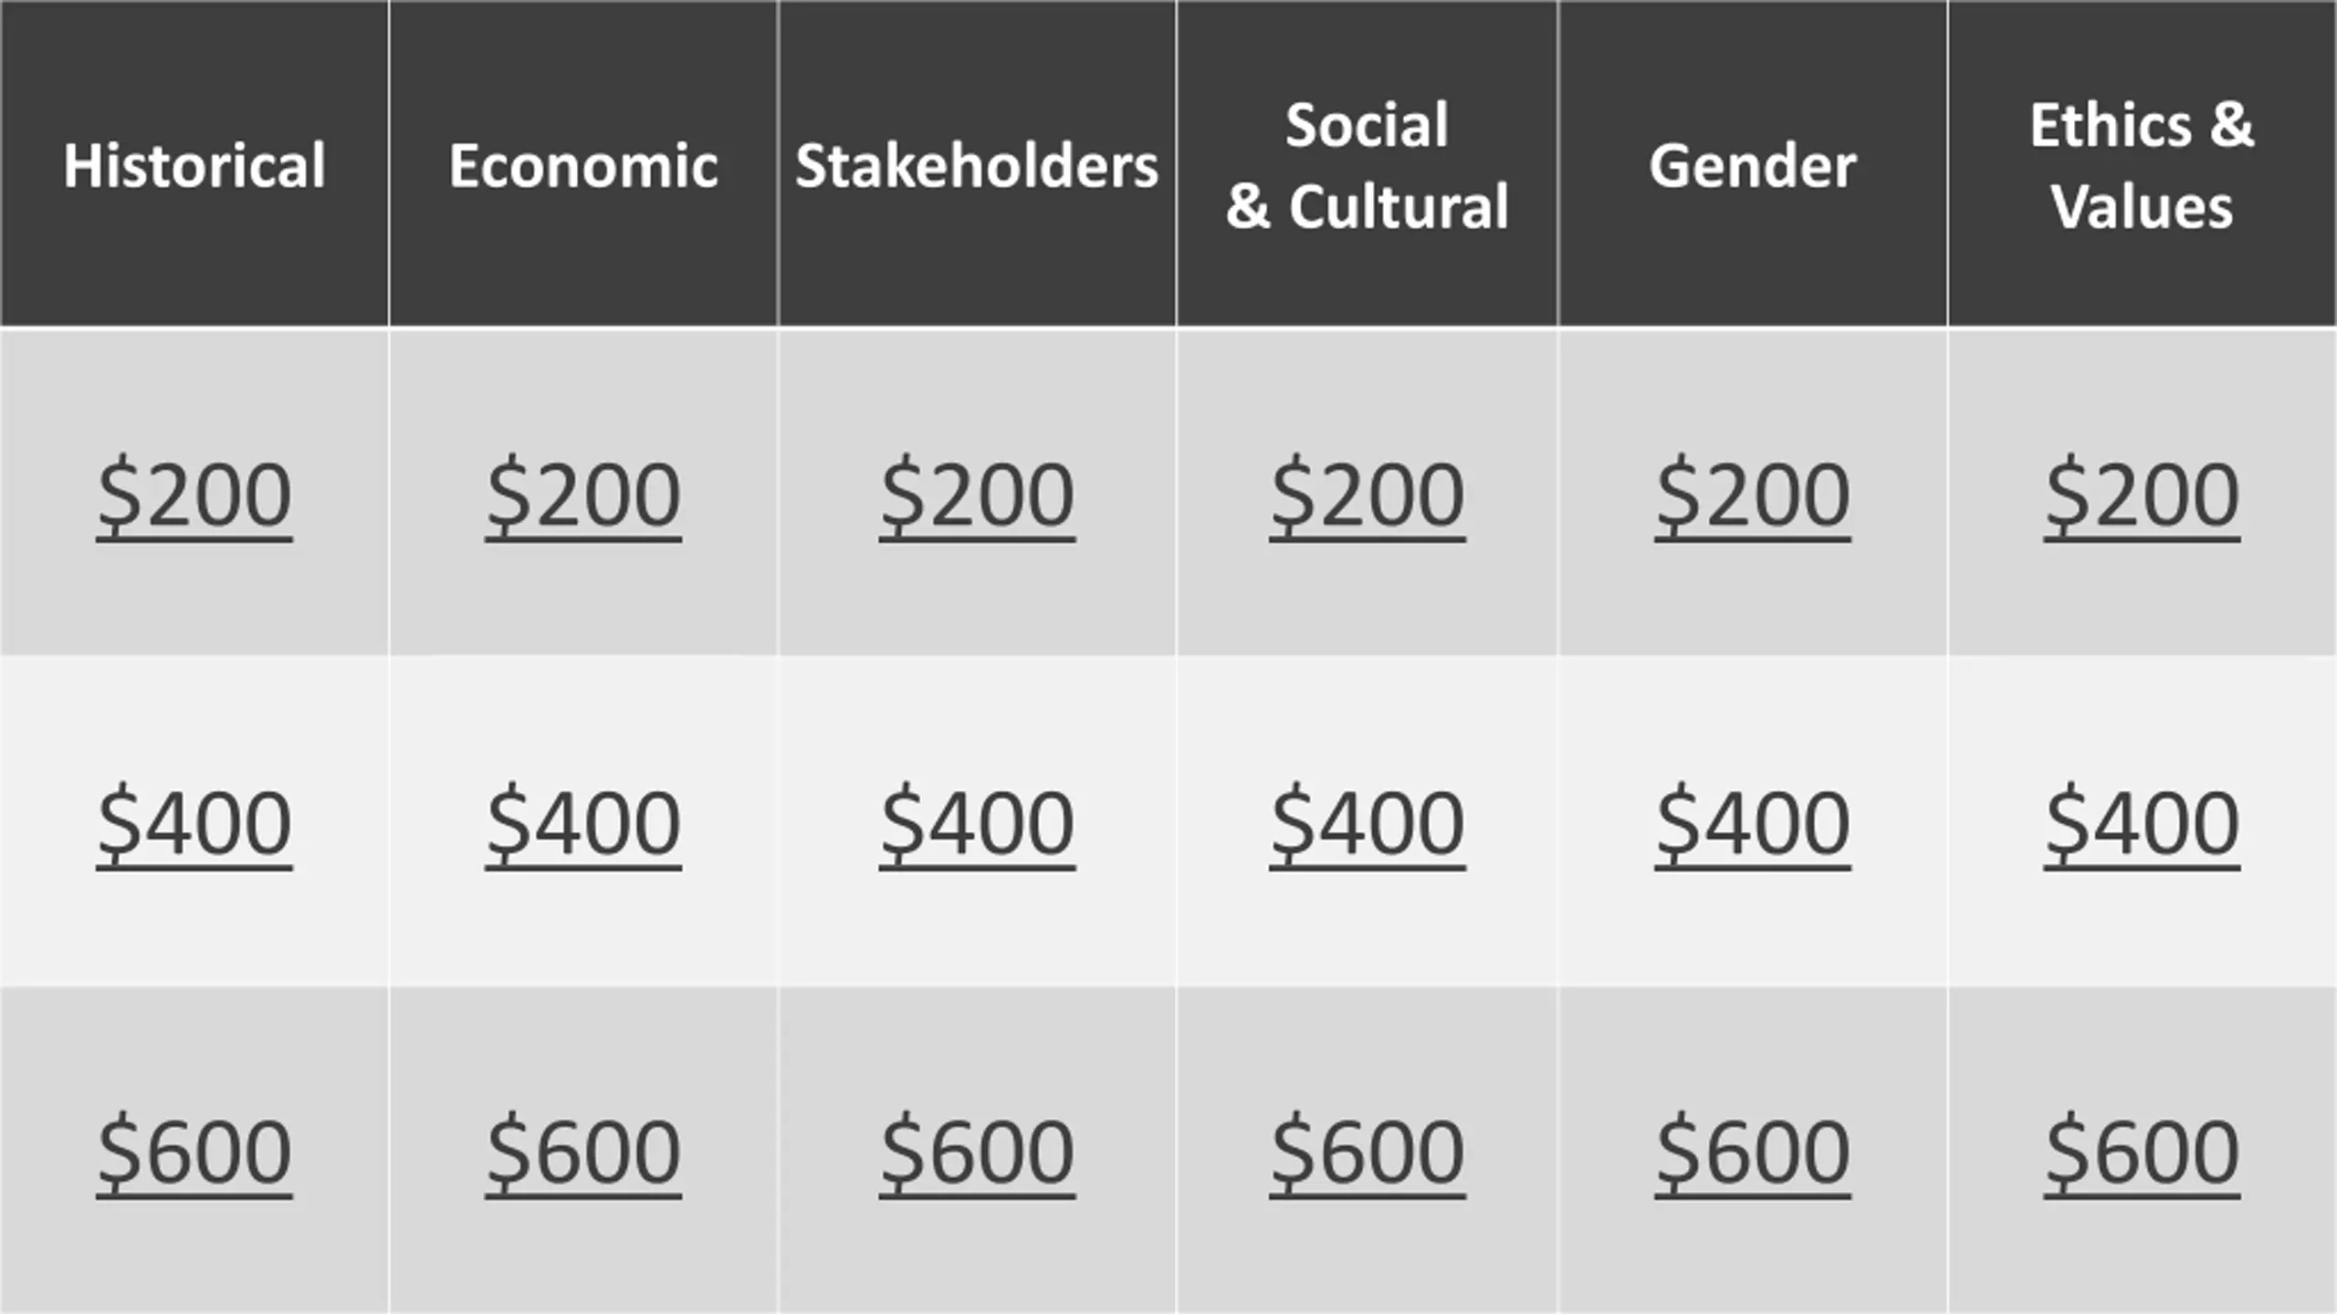The width and height of the screenshot is (2337, 1314).
Task: Pick Social & Cultural for $600
Action: (x=1368, y=1152)
